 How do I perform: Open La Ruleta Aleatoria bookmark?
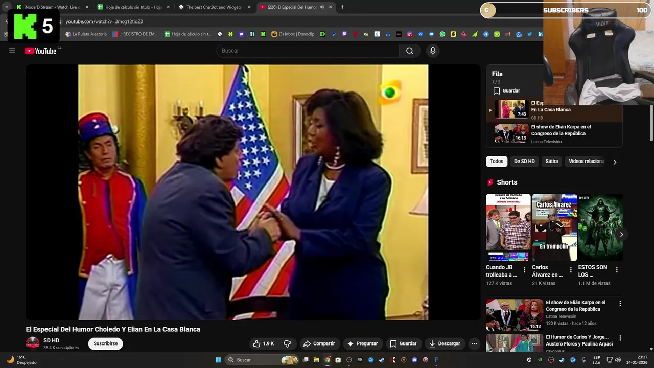pyautogui.click(x=86, y=34)
